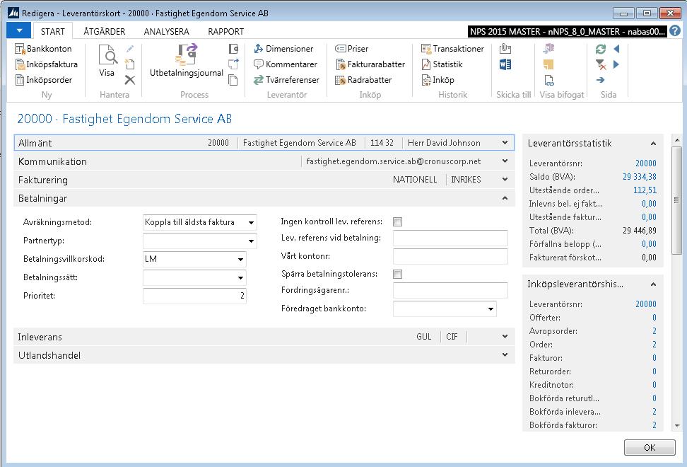Image resolution: width=687 pixels, height=467 pixels.
Task: Open Dimensioner for the vendor
Action: 283,49
